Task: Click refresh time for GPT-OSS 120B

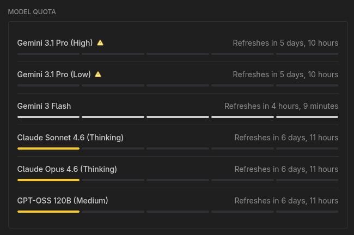Action: [286, 201]
